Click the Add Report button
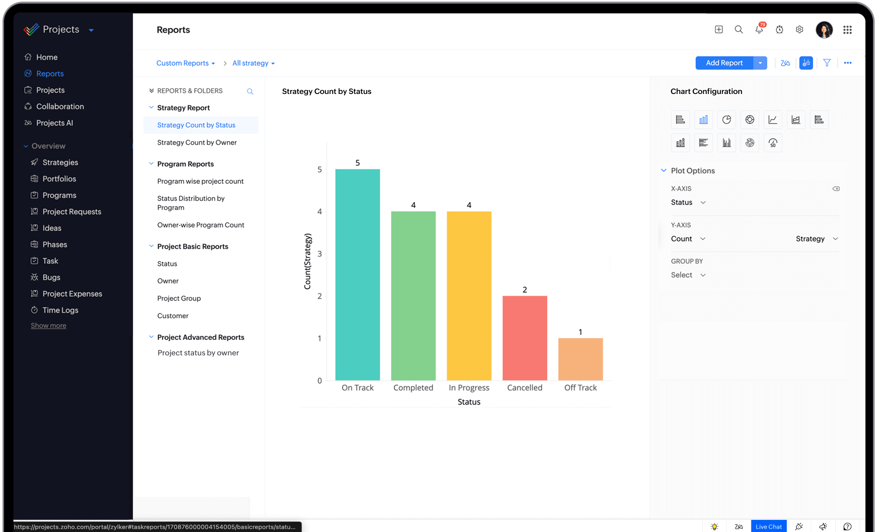 coord(724,63)
